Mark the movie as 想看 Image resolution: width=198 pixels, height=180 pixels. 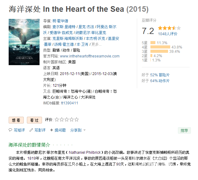pyautogui.click(x=16, y=120)
